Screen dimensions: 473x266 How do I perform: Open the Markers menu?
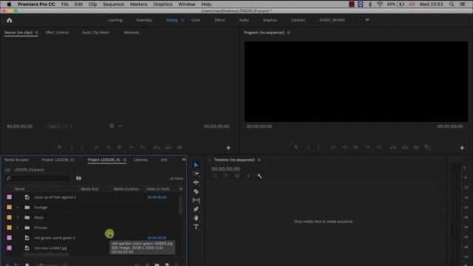tap(139, 4)
